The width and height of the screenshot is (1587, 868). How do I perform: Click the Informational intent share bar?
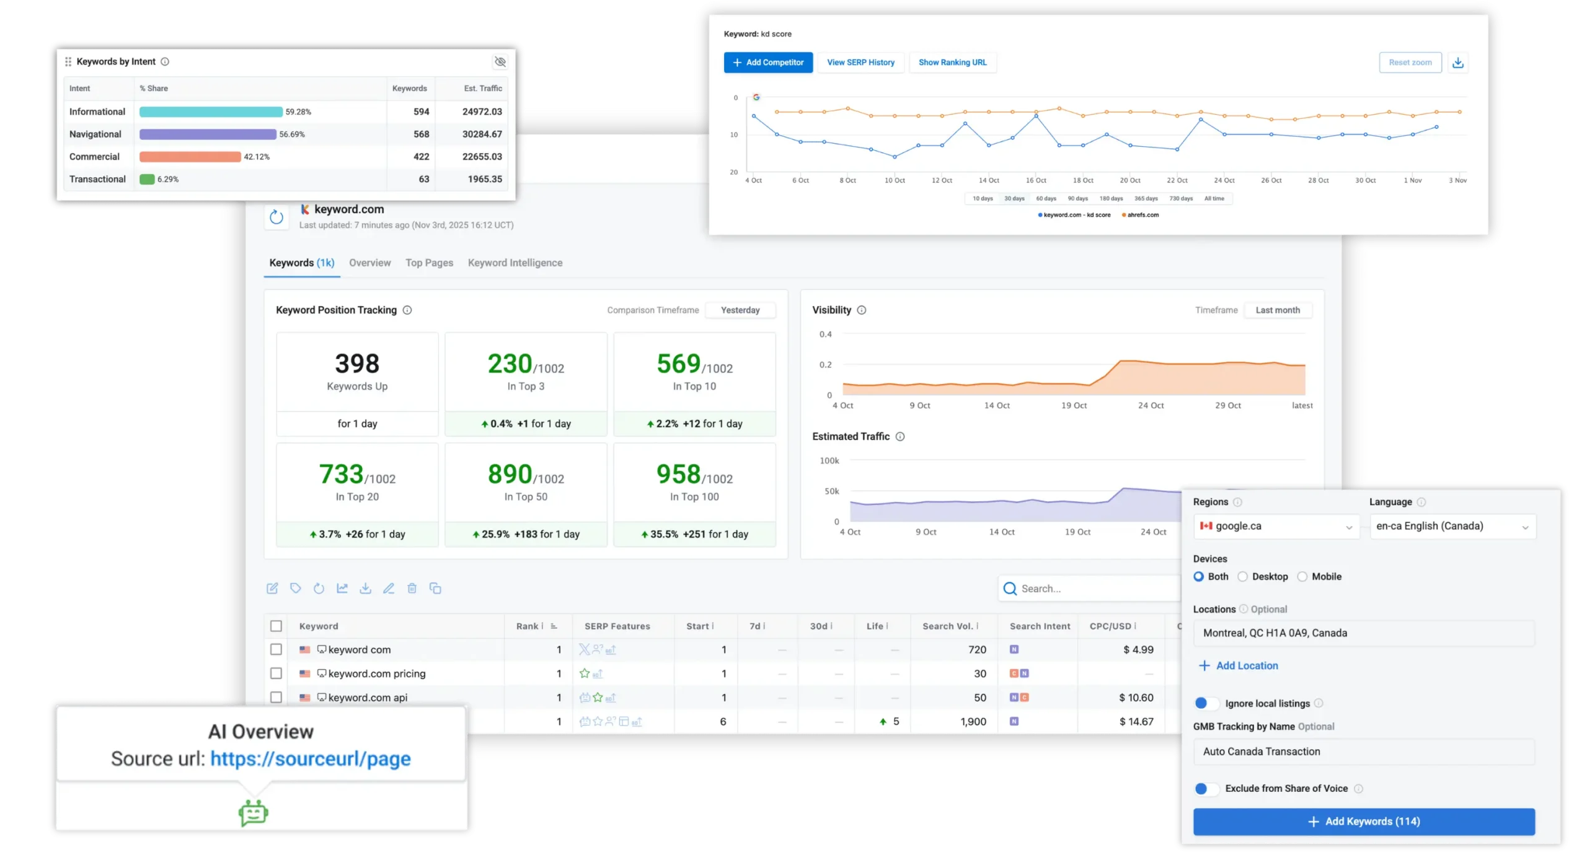click(211, 112)
